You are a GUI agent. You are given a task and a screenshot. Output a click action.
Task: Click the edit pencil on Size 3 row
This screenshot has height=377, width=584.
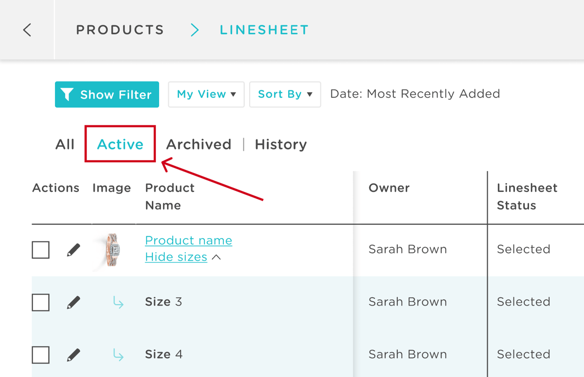click(x=74, y=302)
